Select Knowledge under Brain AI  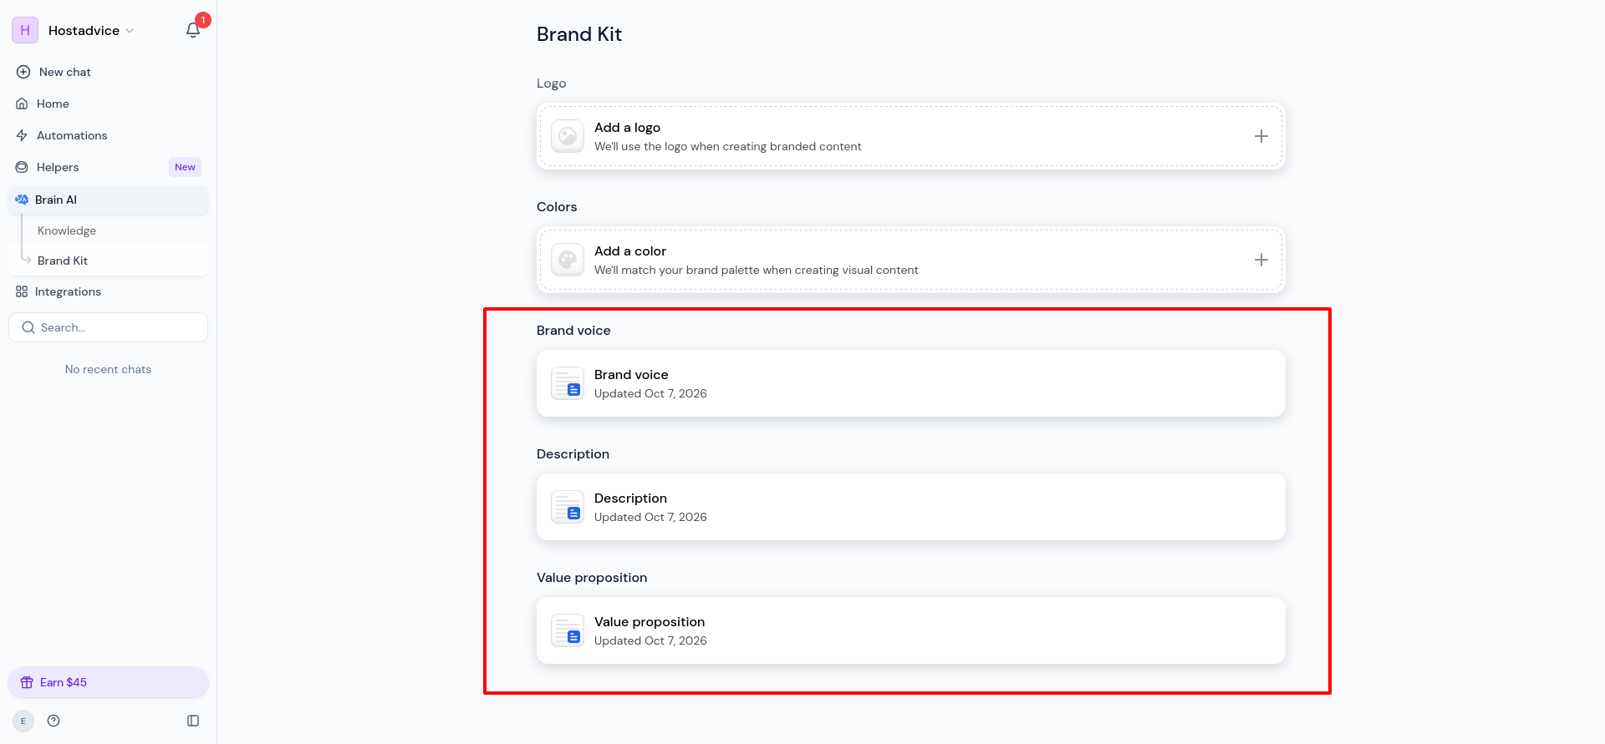67,230
